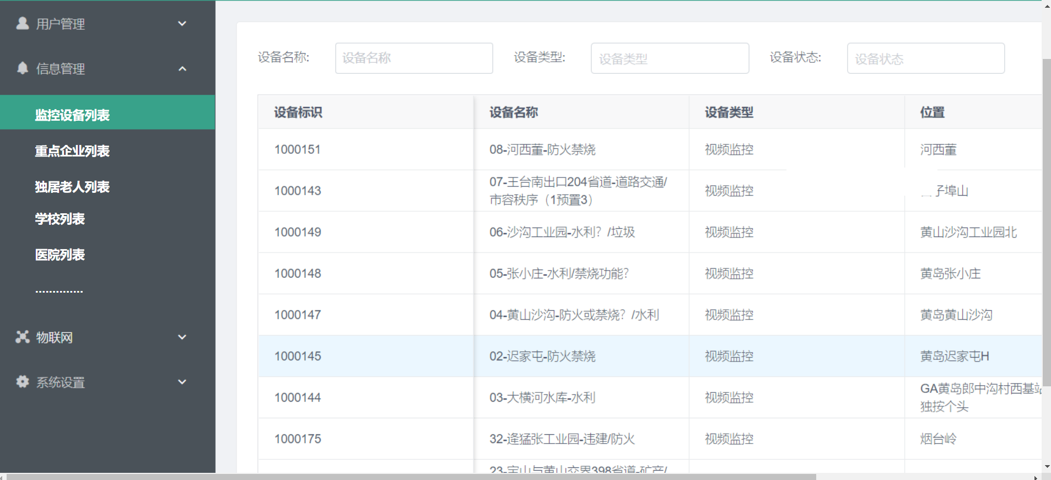Select device ID 1000149

tap(298, 232)
